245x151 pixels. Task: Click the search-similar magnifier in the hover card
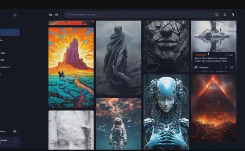(x=226, y=67)
